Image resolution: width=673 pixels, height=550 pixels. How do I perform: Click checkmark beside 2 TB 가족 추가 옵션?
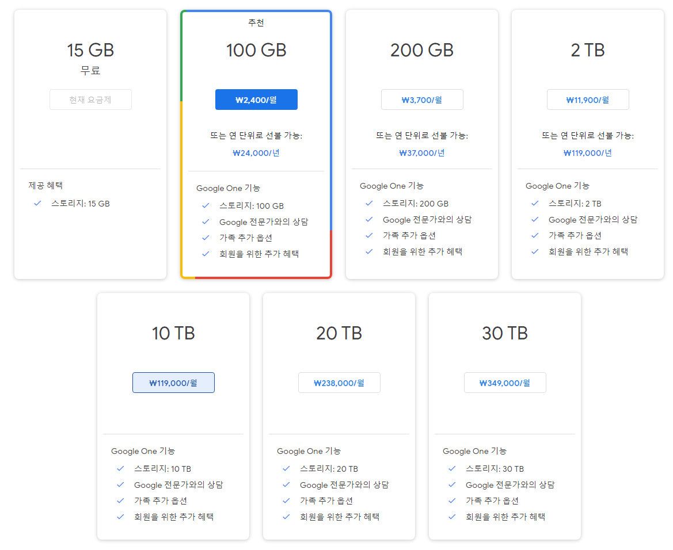(535, 235)
